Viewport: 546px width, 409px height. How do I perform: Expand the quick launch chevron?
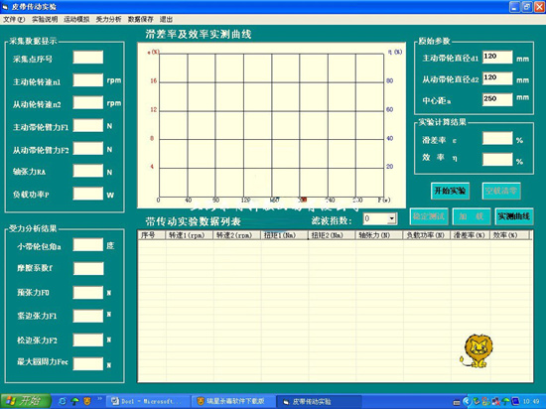click(99, 399)
